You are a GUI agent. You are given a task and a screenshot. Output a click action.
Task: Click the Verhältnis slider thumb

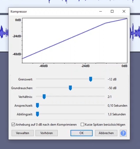[44, 97]
